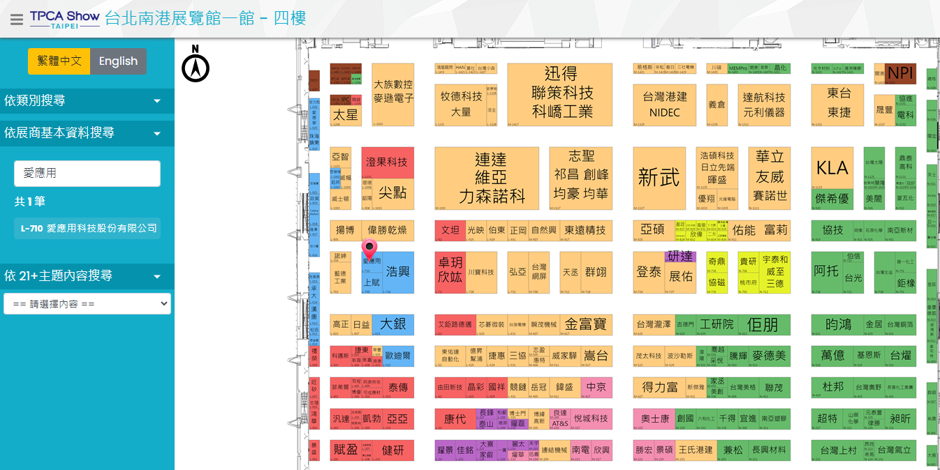This screenshot has width=940, height=470.
Task: Select the 浩興 booth
Action: click(397, 272)
